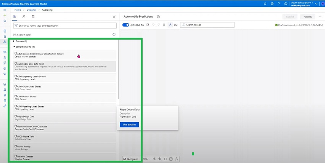Toggle the Autosave switch
Screen dimensions: 325x163
[126, 25]
